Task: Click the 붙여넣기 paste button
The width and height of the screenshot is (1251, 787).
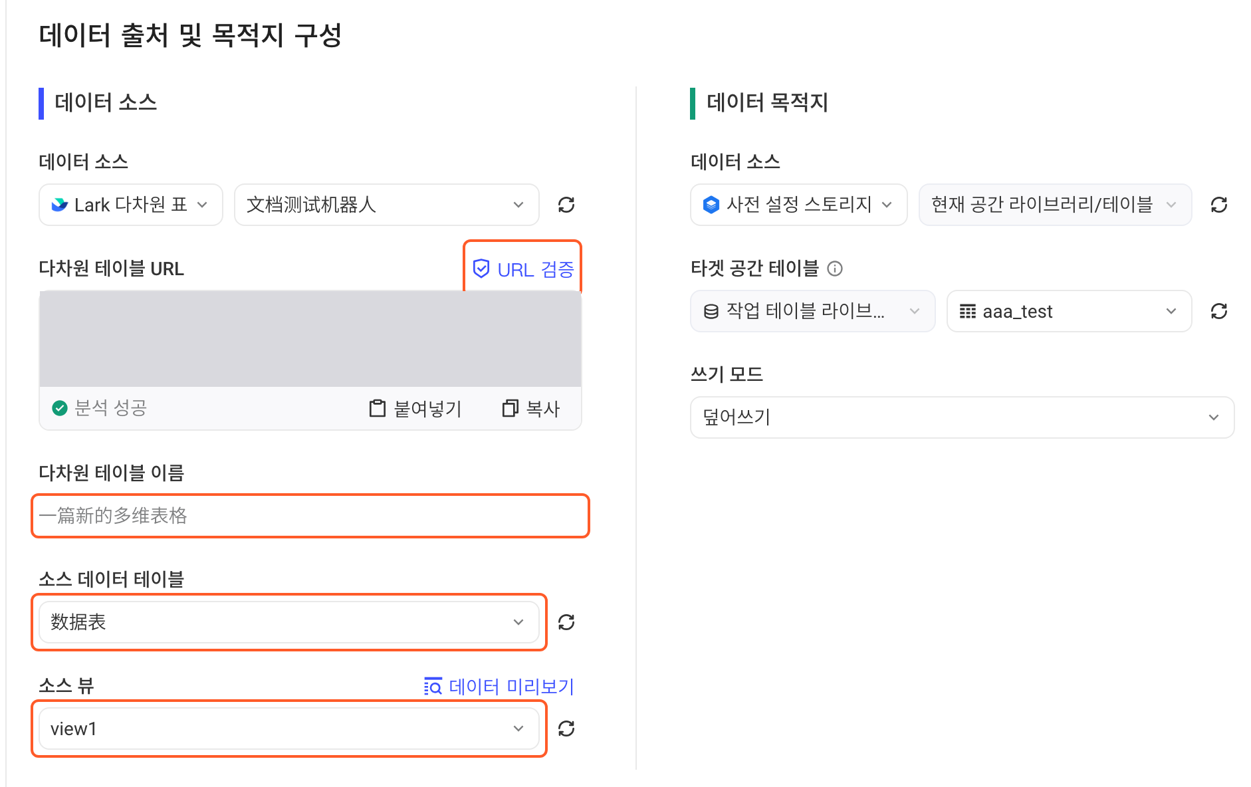Action: 415,408
